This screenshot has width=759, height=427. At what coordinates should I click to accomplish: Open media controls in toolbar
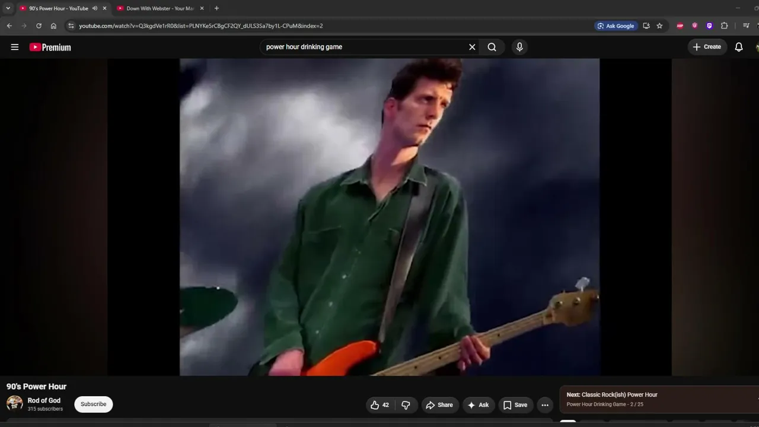coord(746,26)
